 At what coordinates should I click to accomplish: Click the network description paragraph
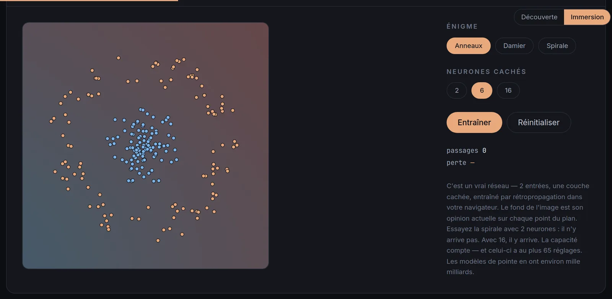coord(518,229)
